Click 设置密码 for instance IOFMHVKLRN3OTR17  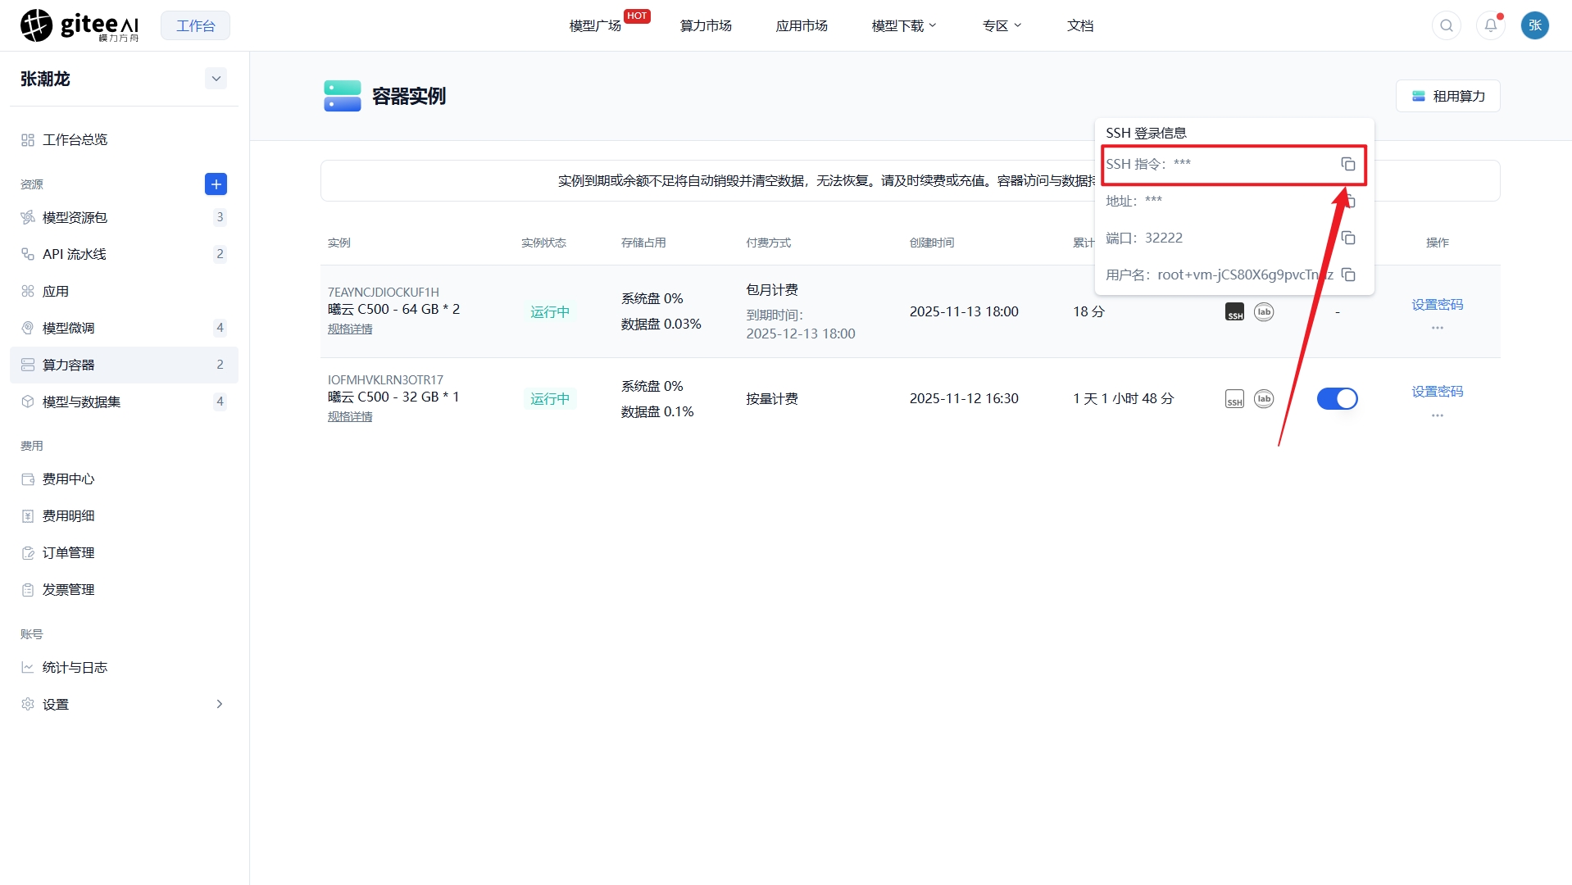coord(1437,392)
